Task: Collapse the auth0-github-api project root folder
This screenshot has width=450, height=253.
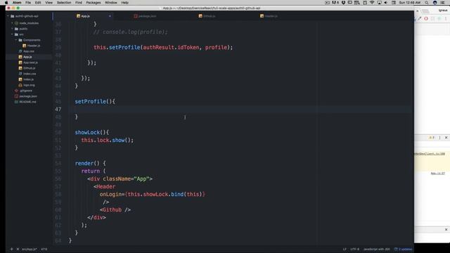Action: [x=8, y=16]
